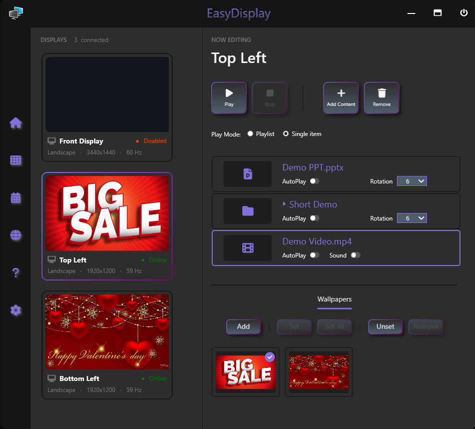The image size is (475, 429).
Task: Click the '3 connected' displays label
Action: pos(91,40)
